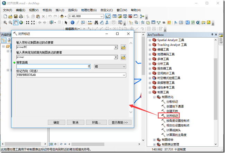Viewport: 225px width, 153px height.
Task: Open the 自定义(C) menu
Action: point(107,10)
